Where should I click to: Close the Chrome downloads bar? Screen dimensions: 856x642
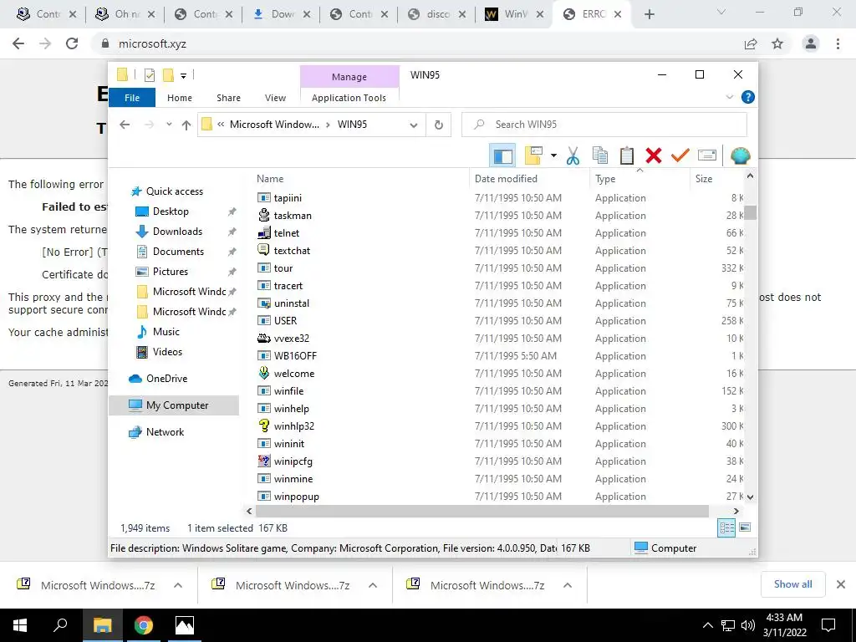[841, 584]
